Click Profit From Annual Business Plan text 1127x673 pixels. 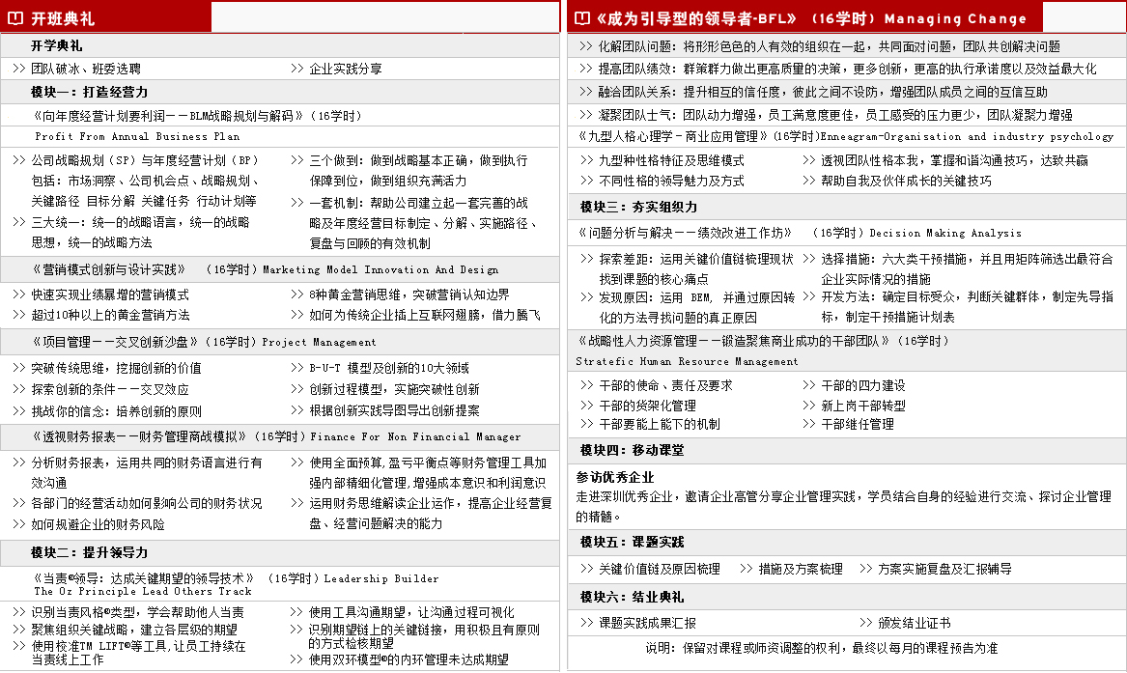click(137, 136)
